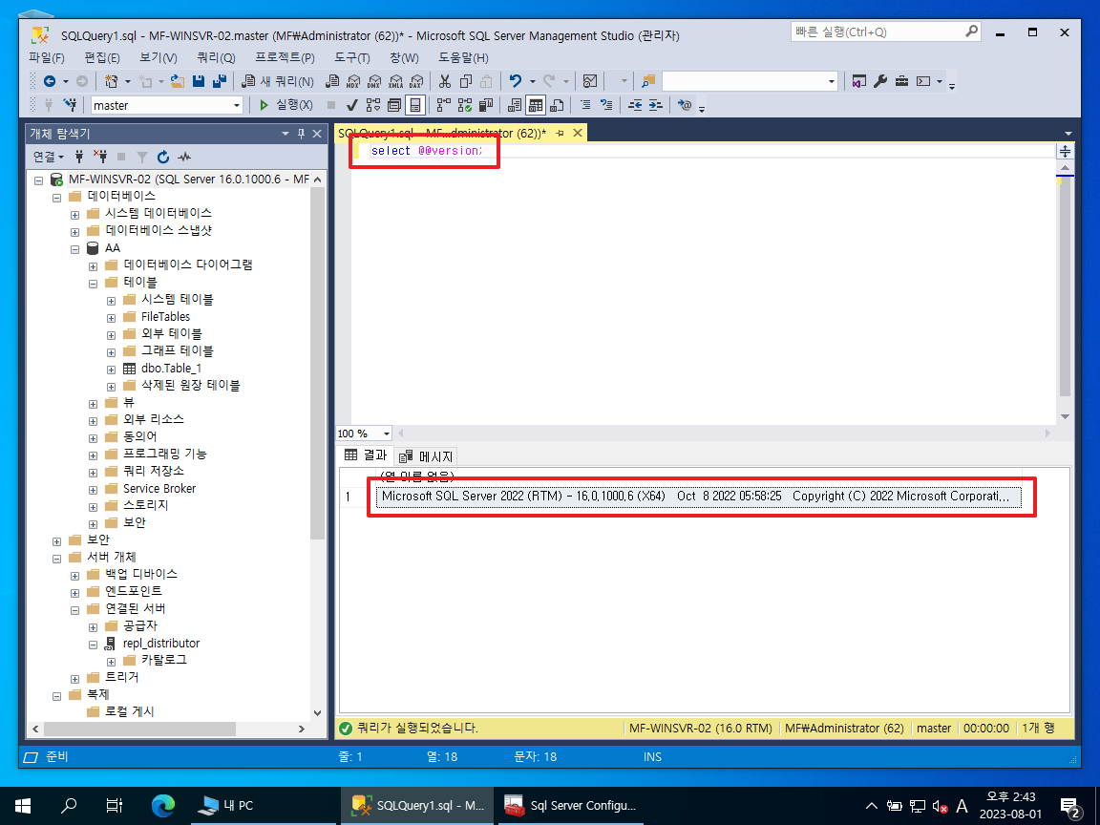The image size is (1100, 825).
Task: Open Query Options icon
Action: (x=394, y=105)
